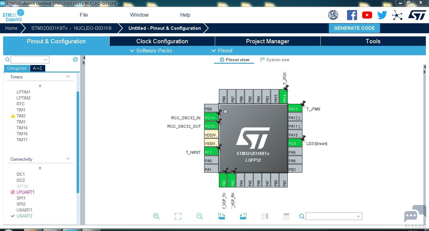Select TIM17 in the Timers list
429x231 pixels.
point(22,140)
